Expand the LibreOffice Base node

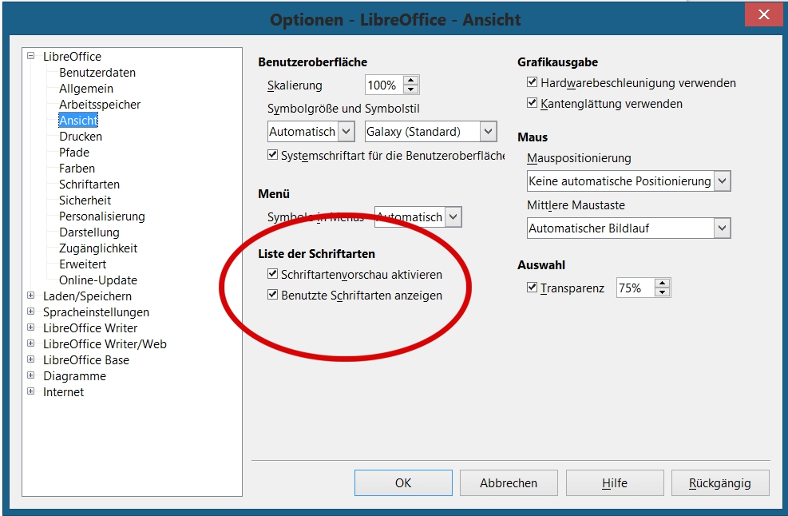coord(31,359)
